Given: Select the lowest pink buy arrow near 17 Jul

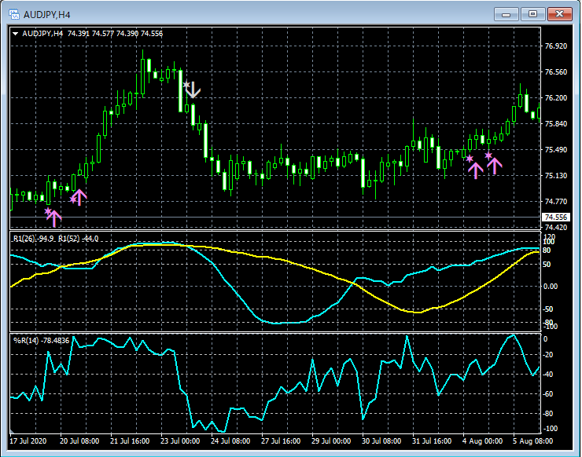Looking at the screenshot, I should pyautogui.click(x=54, y=218).
